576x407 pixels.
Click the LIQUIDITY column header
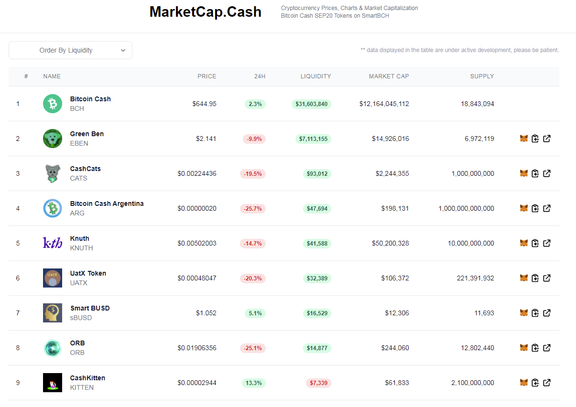click(316, 76)
